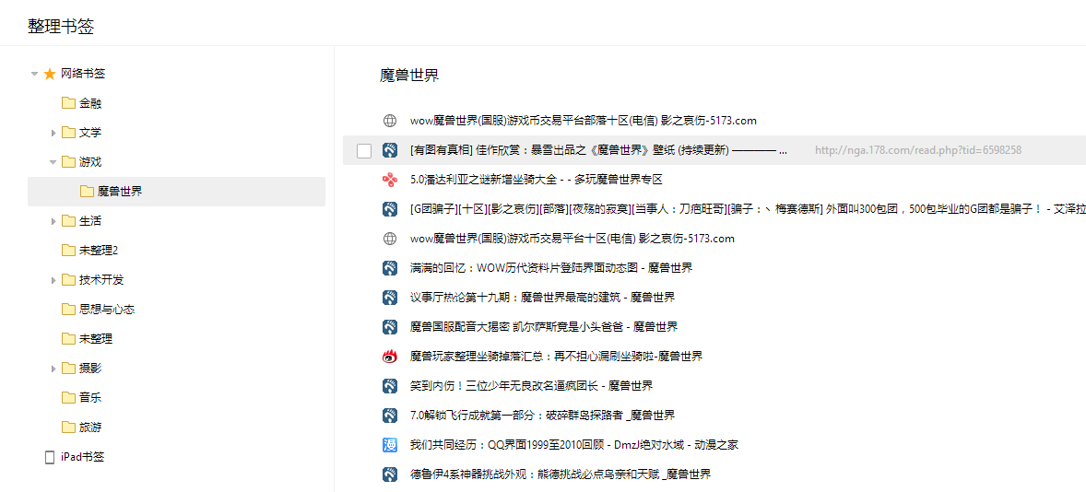Image resolution: width=1086 pixels, height=492 pixels.
Task: Expand the 生活 folder arrow
Action: coord(53,221)
